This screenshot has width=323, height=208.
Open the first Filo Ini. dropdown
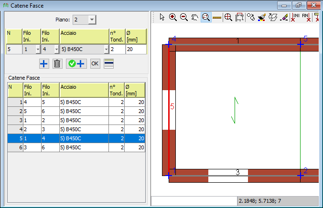click(x=38, y=49)
